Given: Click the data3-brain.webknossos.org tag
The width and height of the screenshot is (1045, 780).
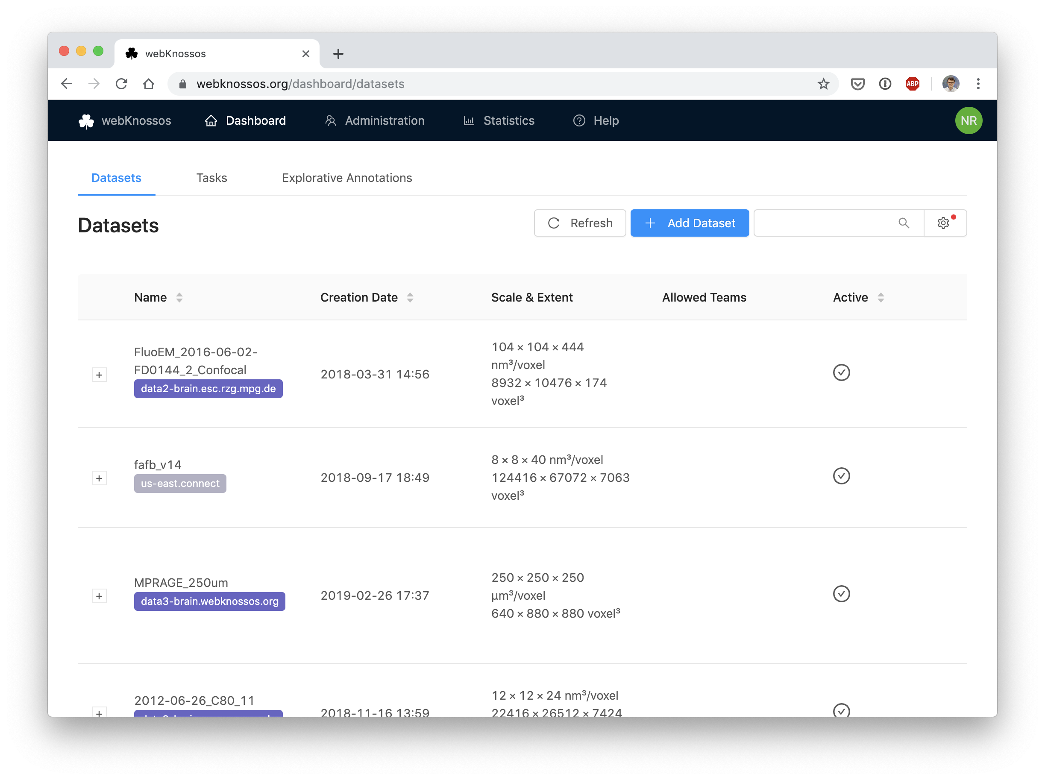Looking at the screenshot, I should click(210, 601).
